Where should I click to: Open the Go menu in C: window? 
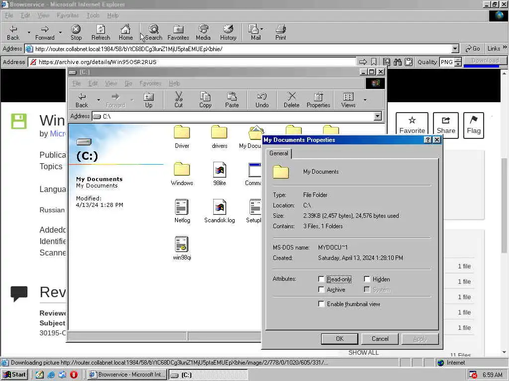click(x=128, y=83)
